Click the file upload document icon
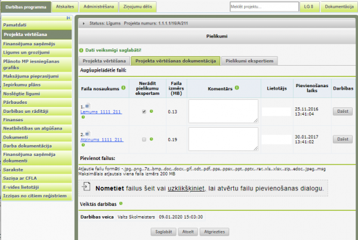 (x=87, y=187)
